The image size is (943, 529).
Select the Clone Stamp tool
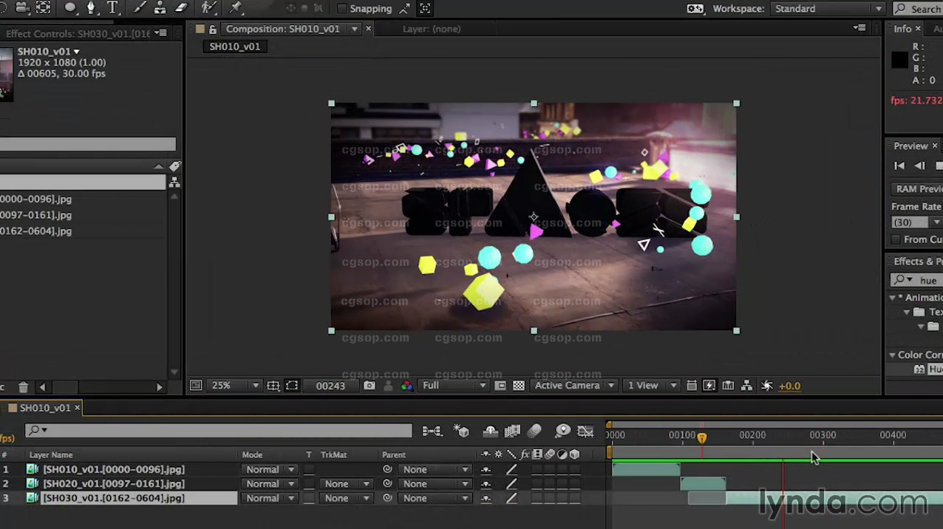(x=160, y=8)
